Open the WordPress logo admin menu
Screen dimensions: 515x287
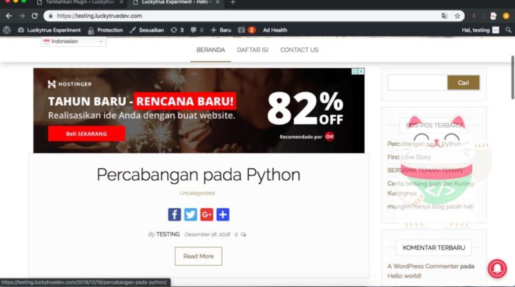tap(7, 30)
